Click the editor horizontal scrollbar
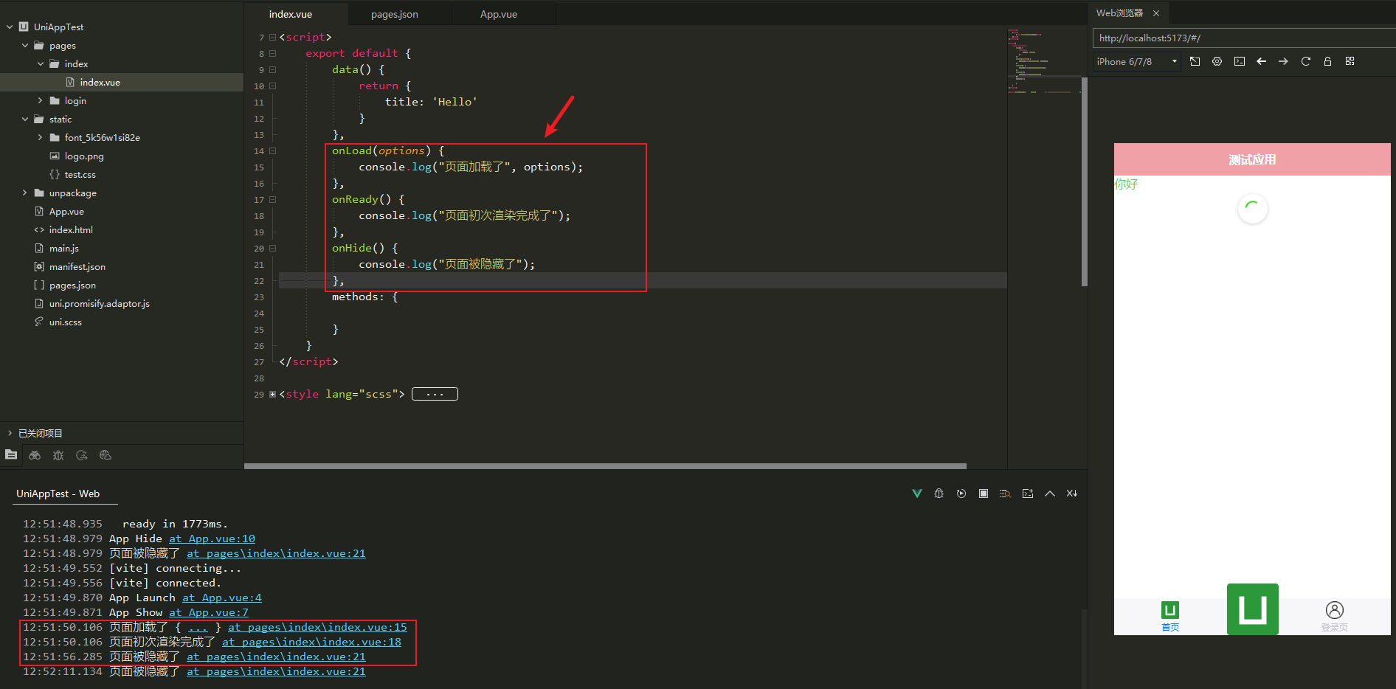Image resolution: width=1396 pixels, height=689 pixels. 605,466
